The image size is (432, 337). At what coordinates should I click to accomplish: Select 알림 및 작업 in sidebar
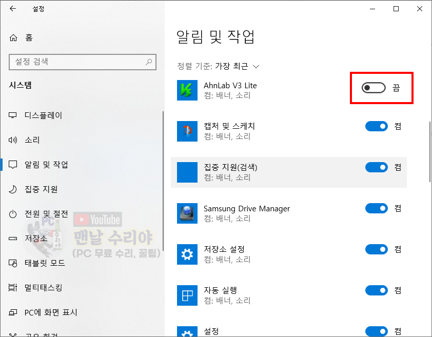click(x=46, y=165)
